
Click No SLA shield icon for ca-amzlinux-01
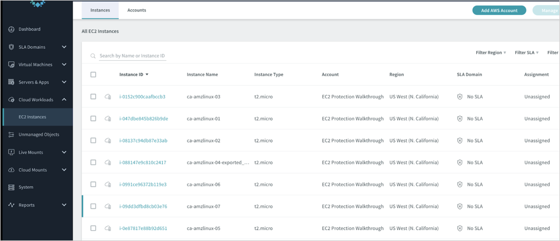click(460, 118)
